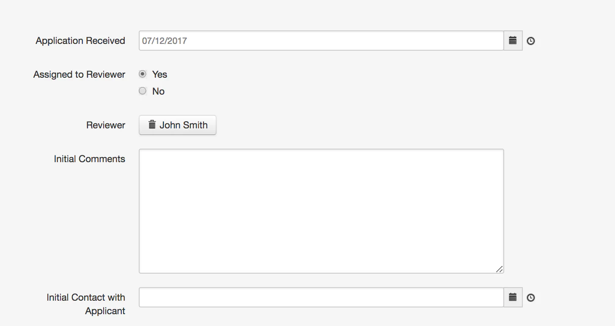Click the clock icon next to Initial Contact field
615x326 pixels.
(530, 297)
